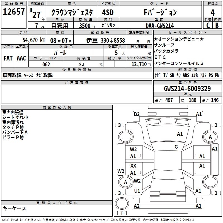Click inspector note 室内内張傷

[13, 112]
